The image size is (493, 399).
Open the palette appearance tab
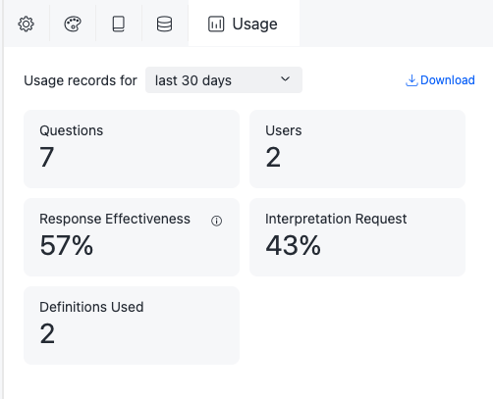click(x=73, y=24)
